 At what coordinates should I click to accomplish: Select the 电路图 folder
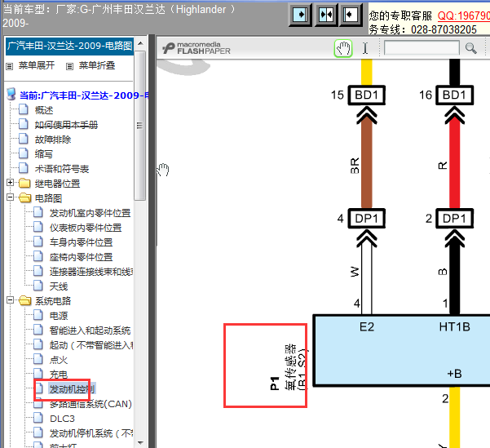tap(48, 198)
